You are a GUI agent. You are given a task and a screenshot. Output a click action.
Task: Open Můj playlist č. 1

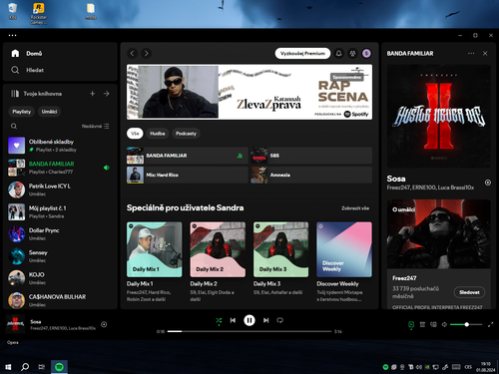point(60,212)
